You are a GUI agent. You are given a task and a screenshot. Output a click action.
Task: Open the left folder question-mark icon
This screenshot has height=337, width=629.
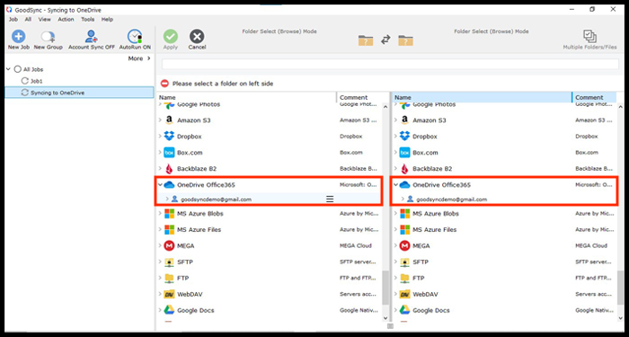tap(366, 40)
